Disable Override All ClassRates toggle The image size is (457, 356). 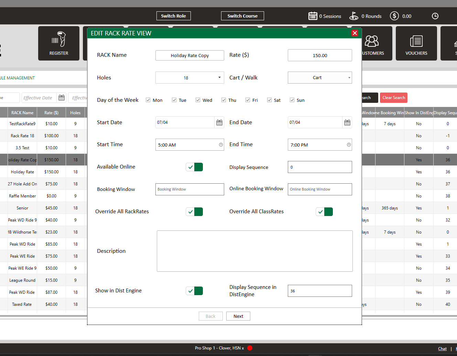324,212
